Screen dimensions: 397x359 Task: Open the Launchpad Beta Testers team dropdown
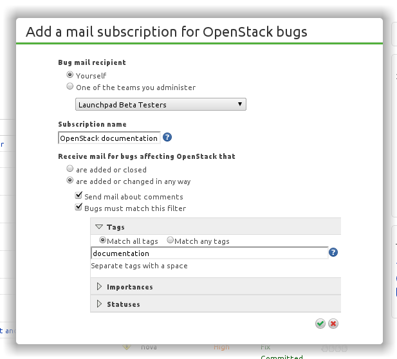[161, 104]
